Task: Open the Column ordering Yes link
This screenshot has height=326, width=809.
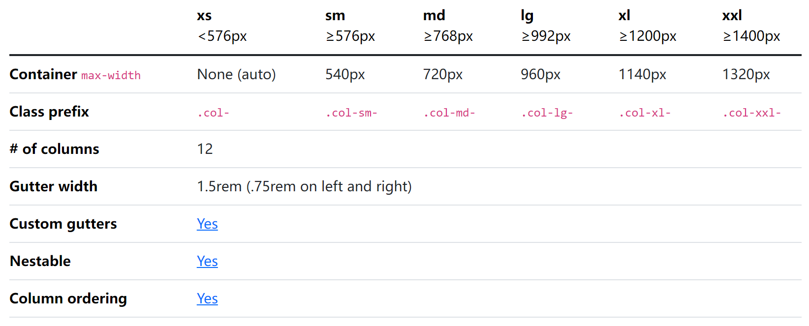Action: (207, 298)
